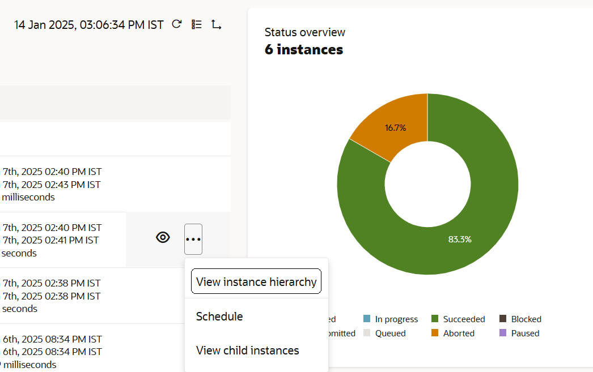Click the Paused legend label text
This screenshot has height=372, width=593.
click(x=525, y=333)
